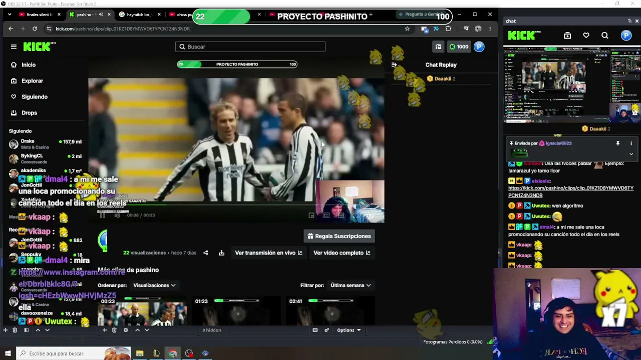Open File Explorer from the taskbar

(x=140, y=353)
